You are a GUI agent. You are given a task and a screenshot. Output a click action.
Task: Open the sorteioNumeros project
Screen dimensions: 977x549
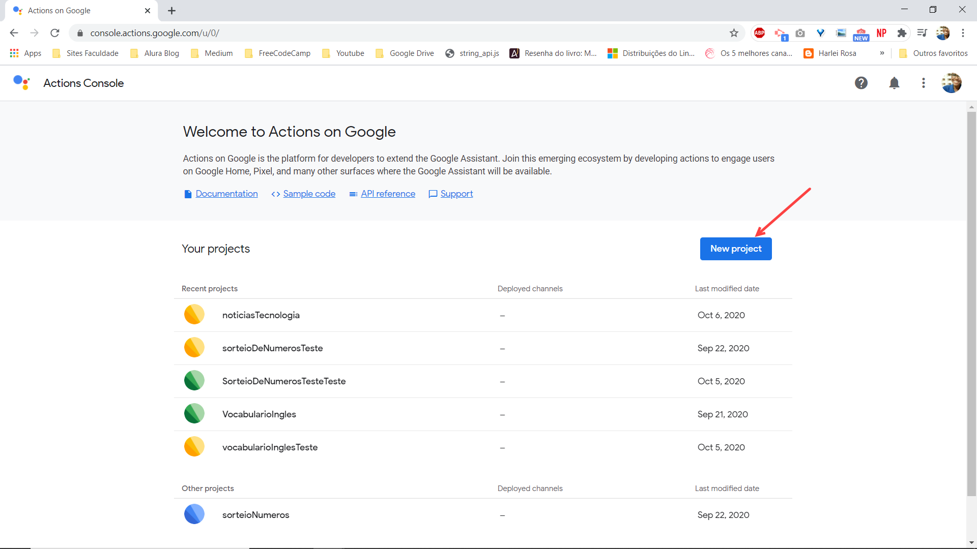(483, 515)
